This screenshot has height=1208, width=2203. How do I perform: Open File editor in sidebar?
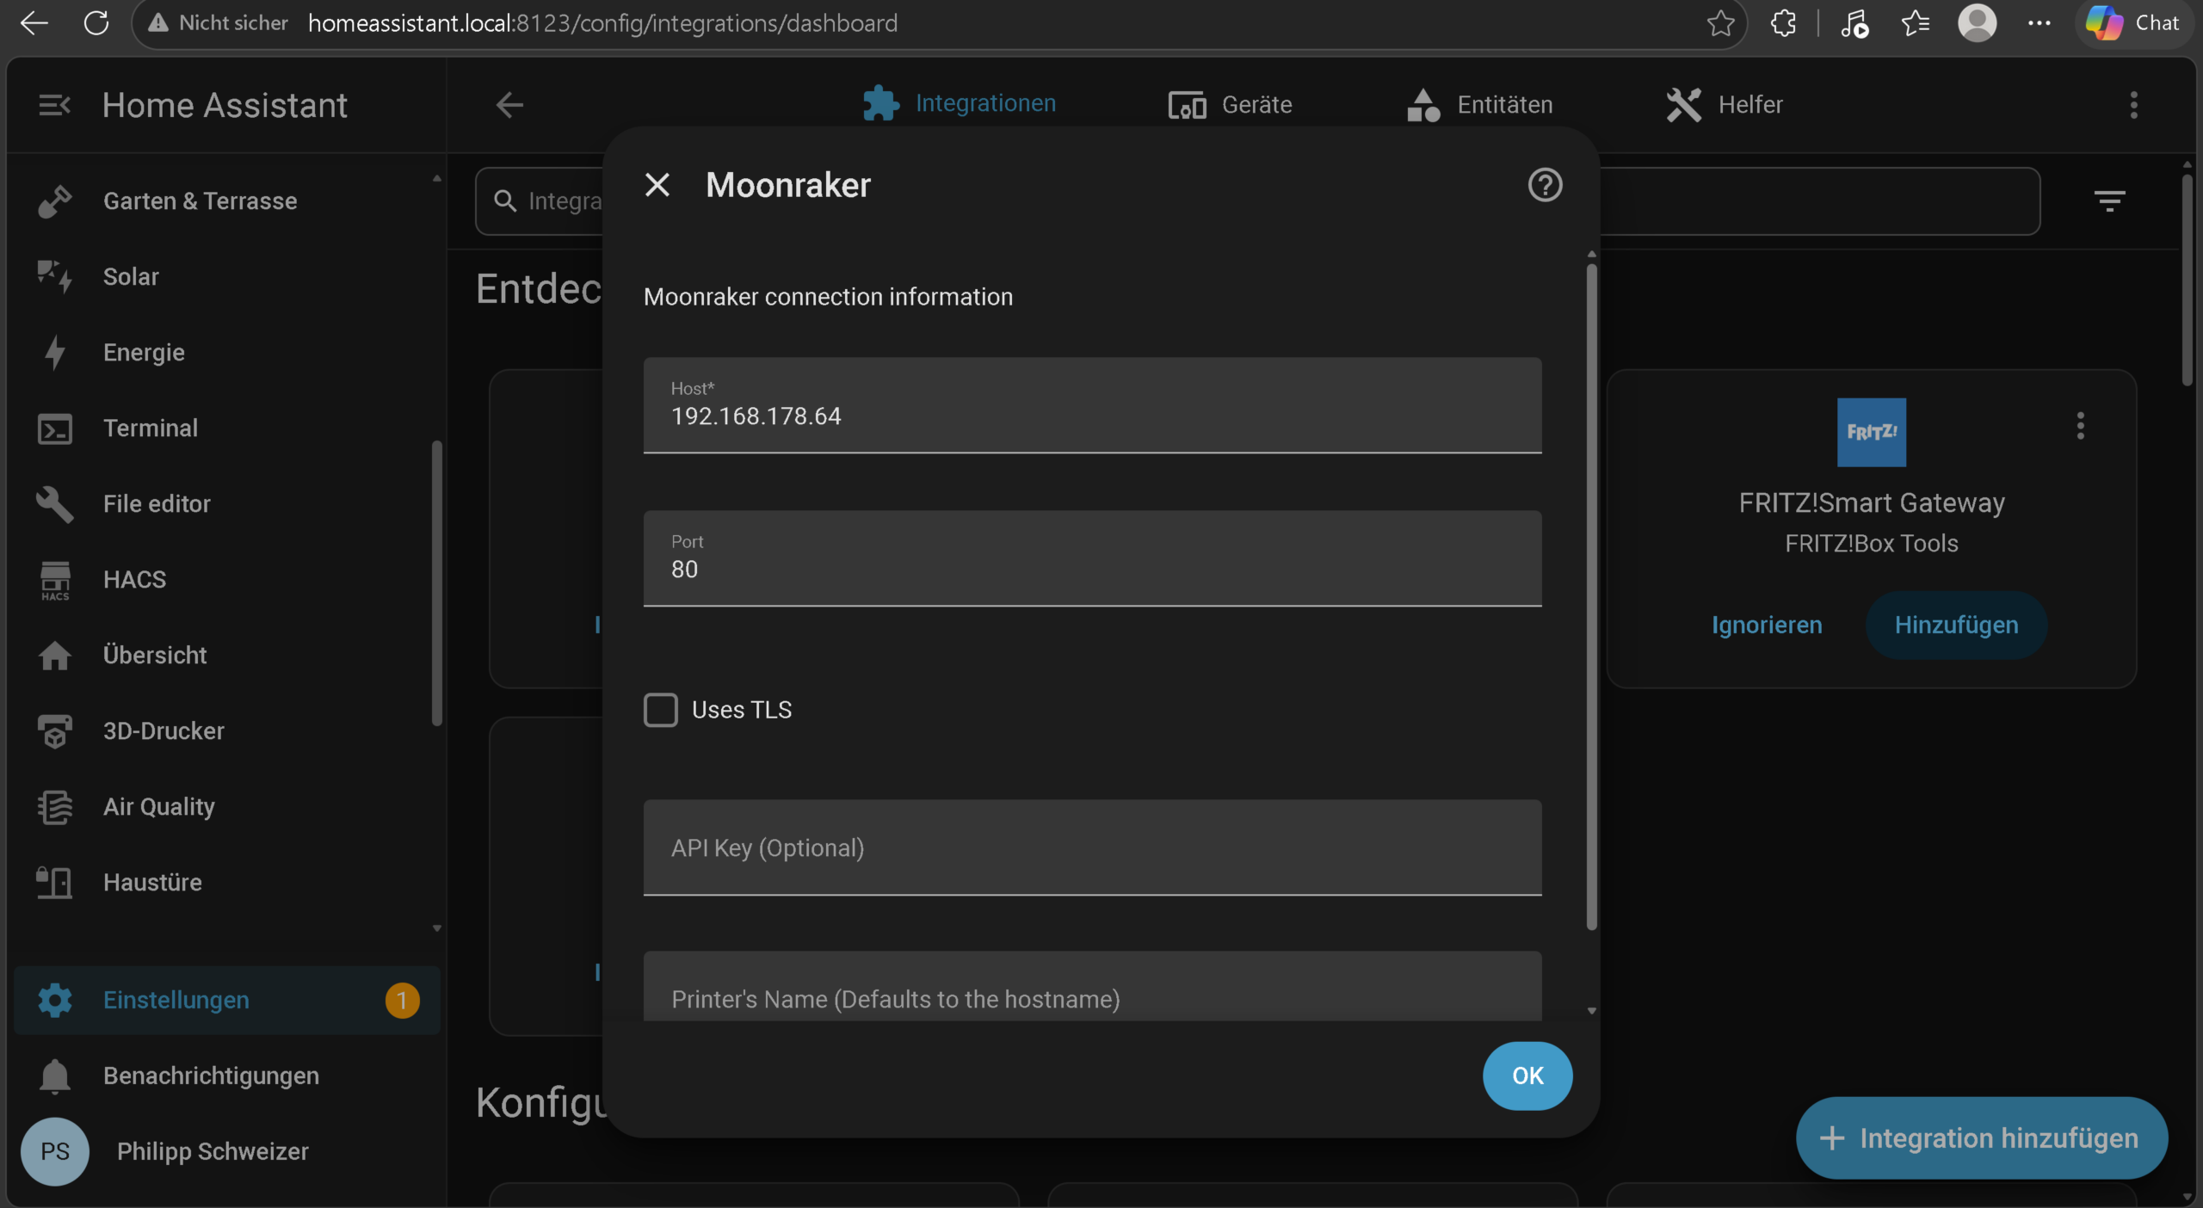227,504
